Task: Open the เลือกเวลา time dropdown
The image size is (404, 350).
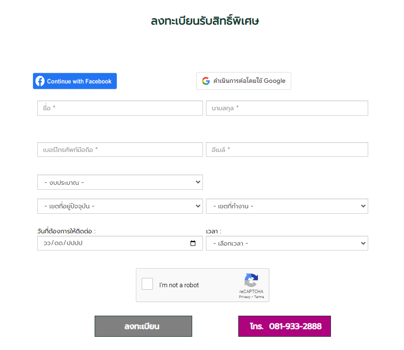Action: pos(287,243)
